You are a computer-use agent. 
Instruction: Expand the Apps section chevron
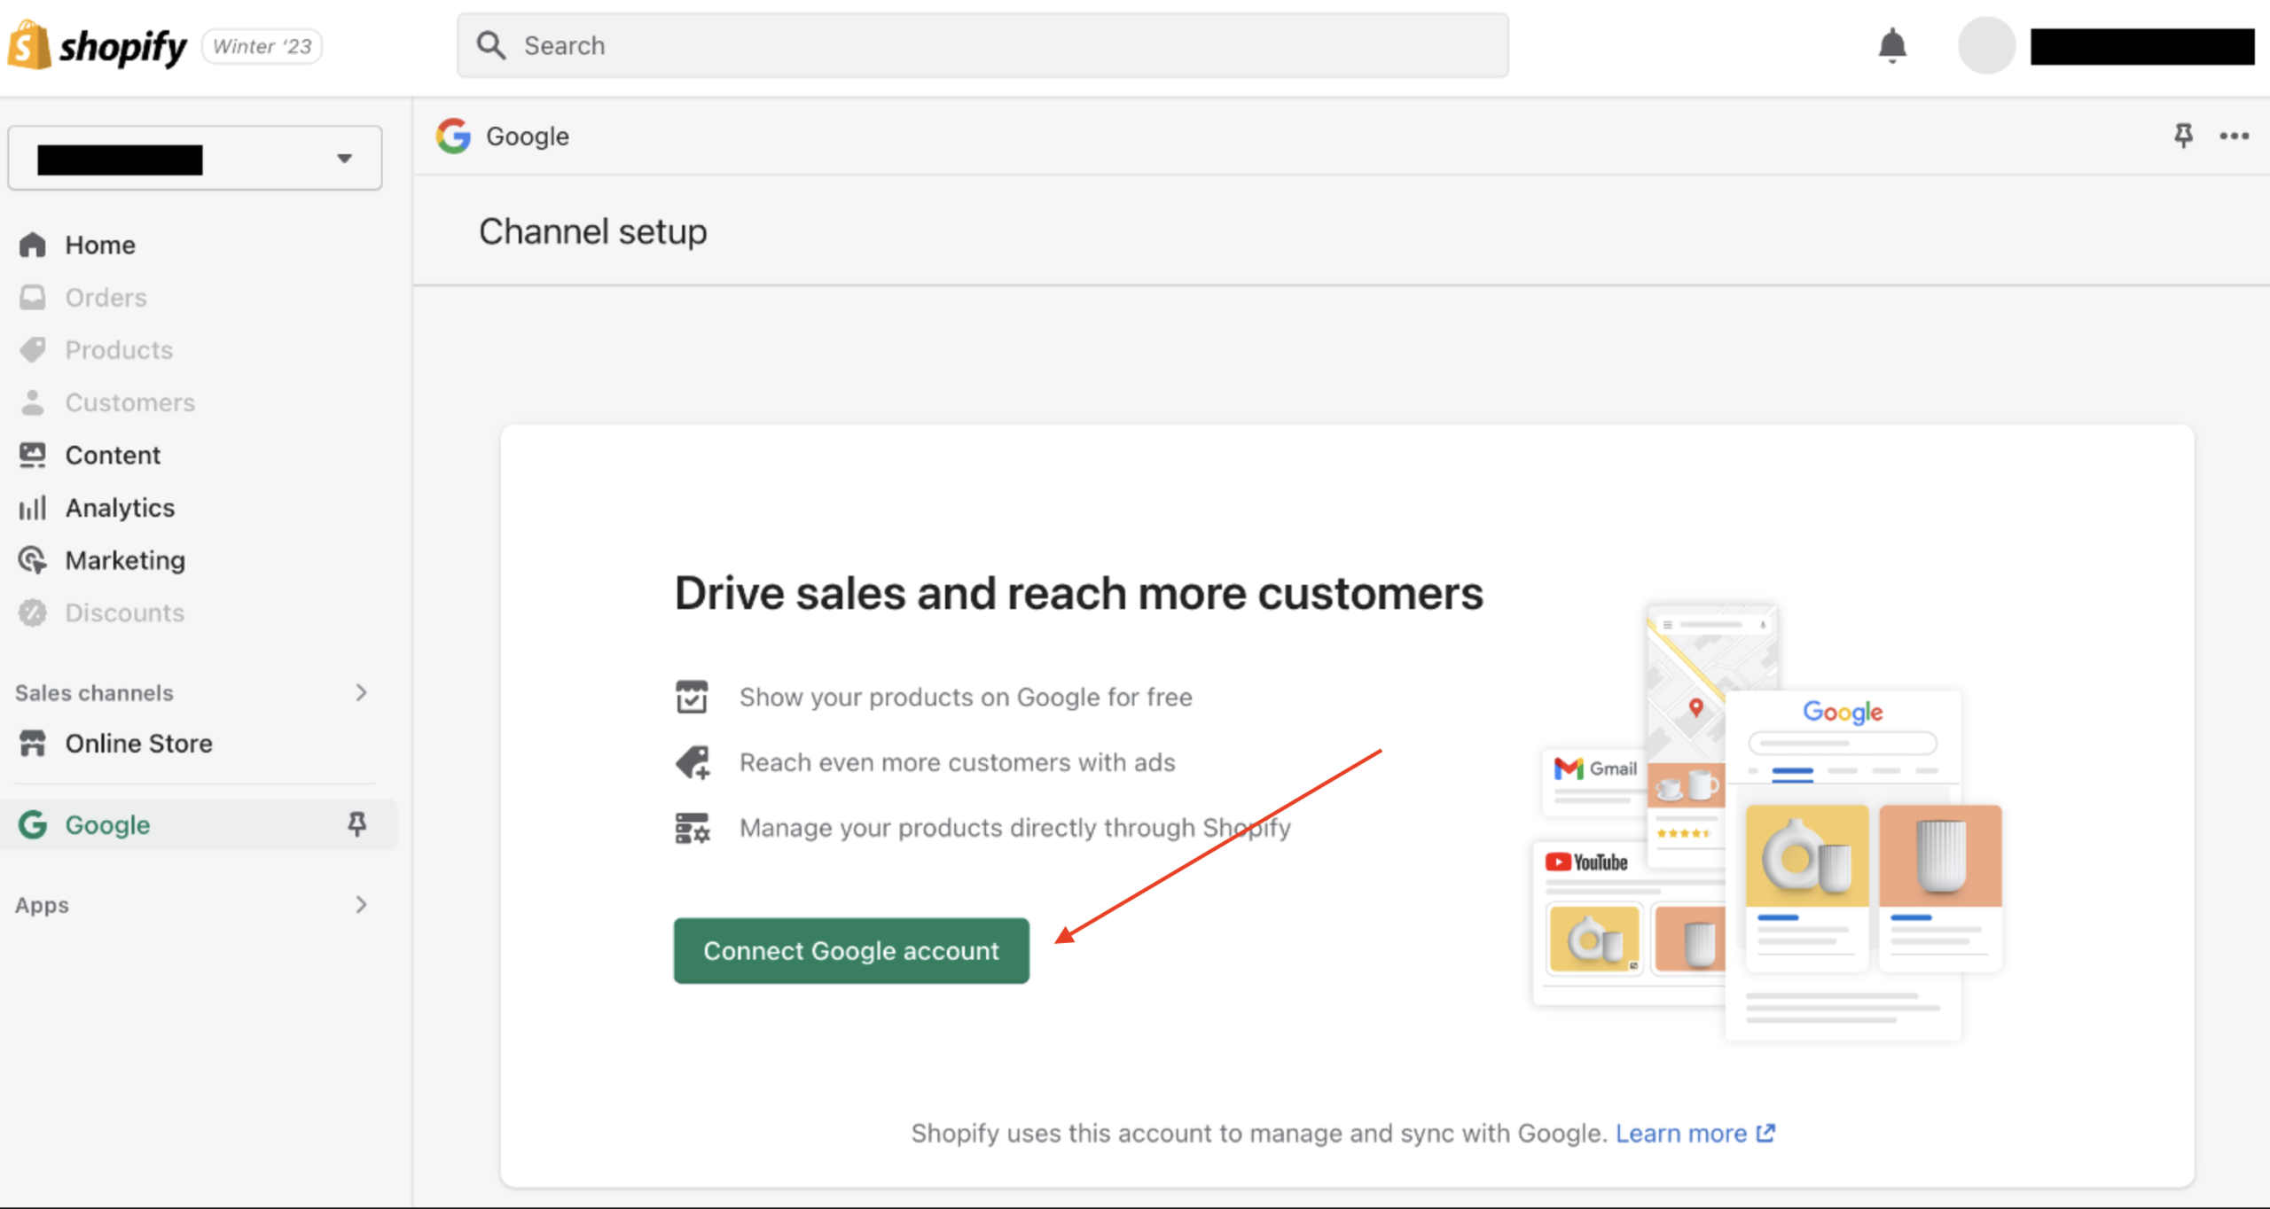[361, 904]
